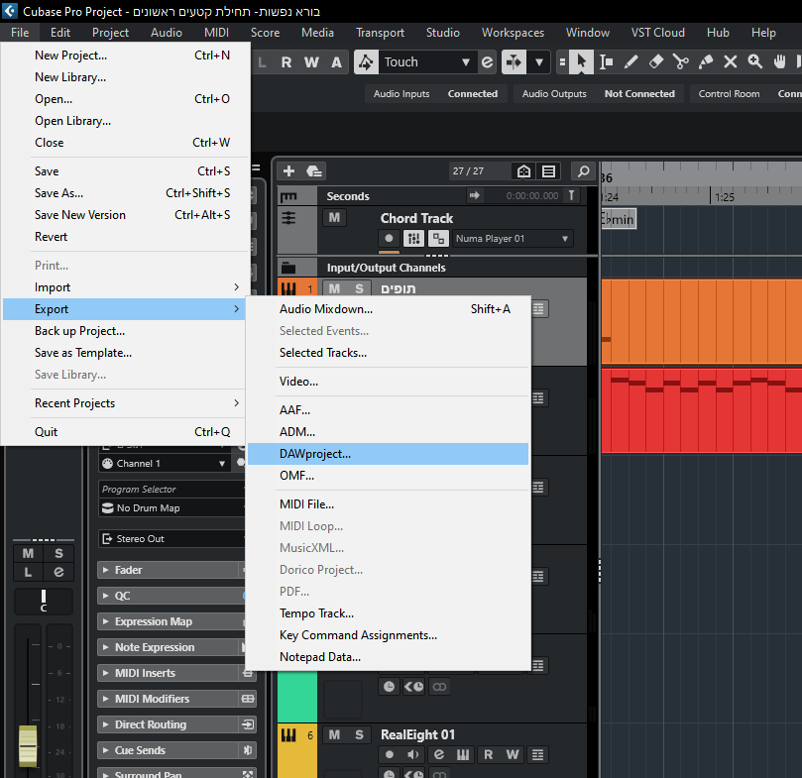Click the Listen L button in fader strip

coord(28,572)
